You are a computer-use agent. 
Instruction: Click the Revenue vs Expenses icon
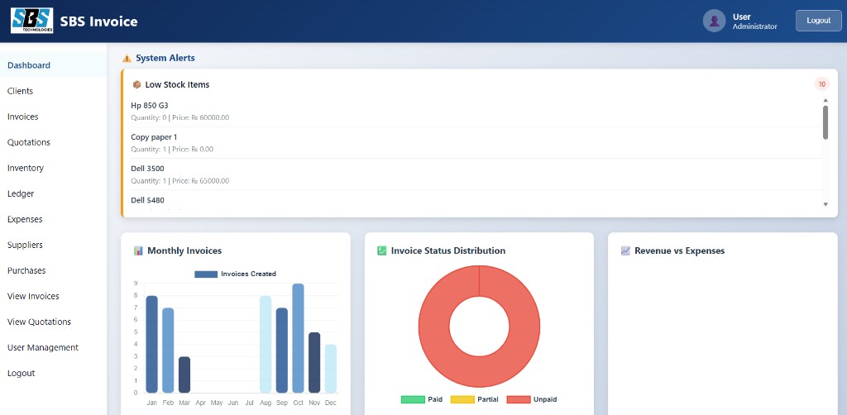625,251
